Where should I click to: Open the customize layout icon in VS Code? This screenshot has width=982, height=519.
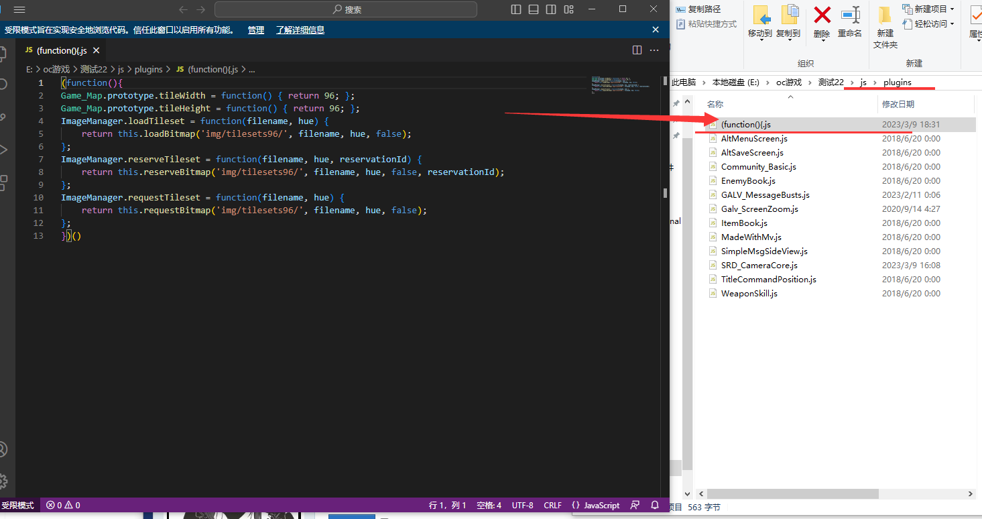[x=568, y=9]
